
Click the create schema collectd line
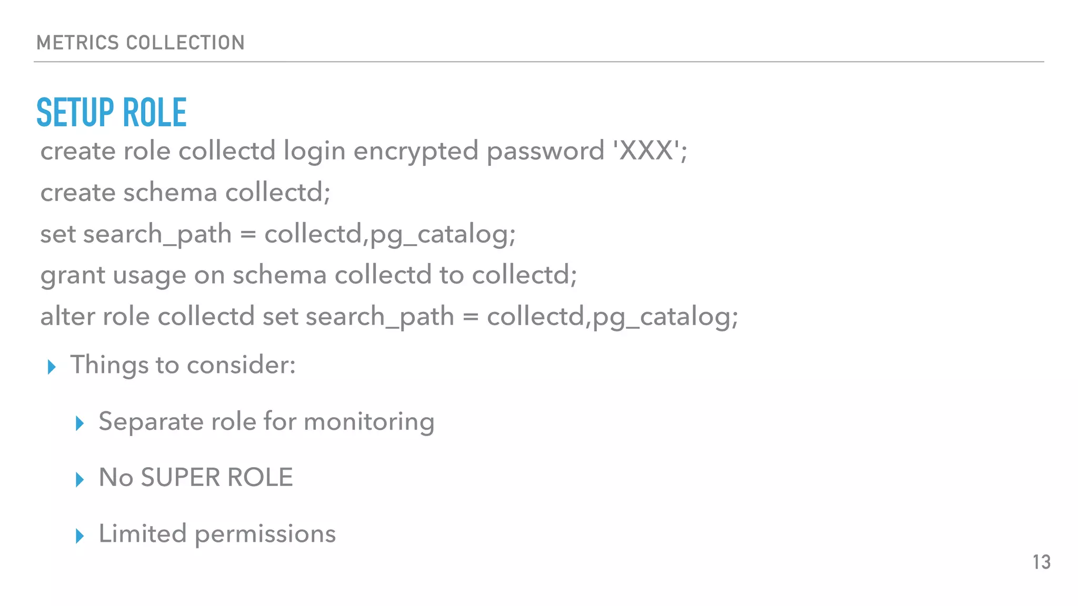pos(185,193)
